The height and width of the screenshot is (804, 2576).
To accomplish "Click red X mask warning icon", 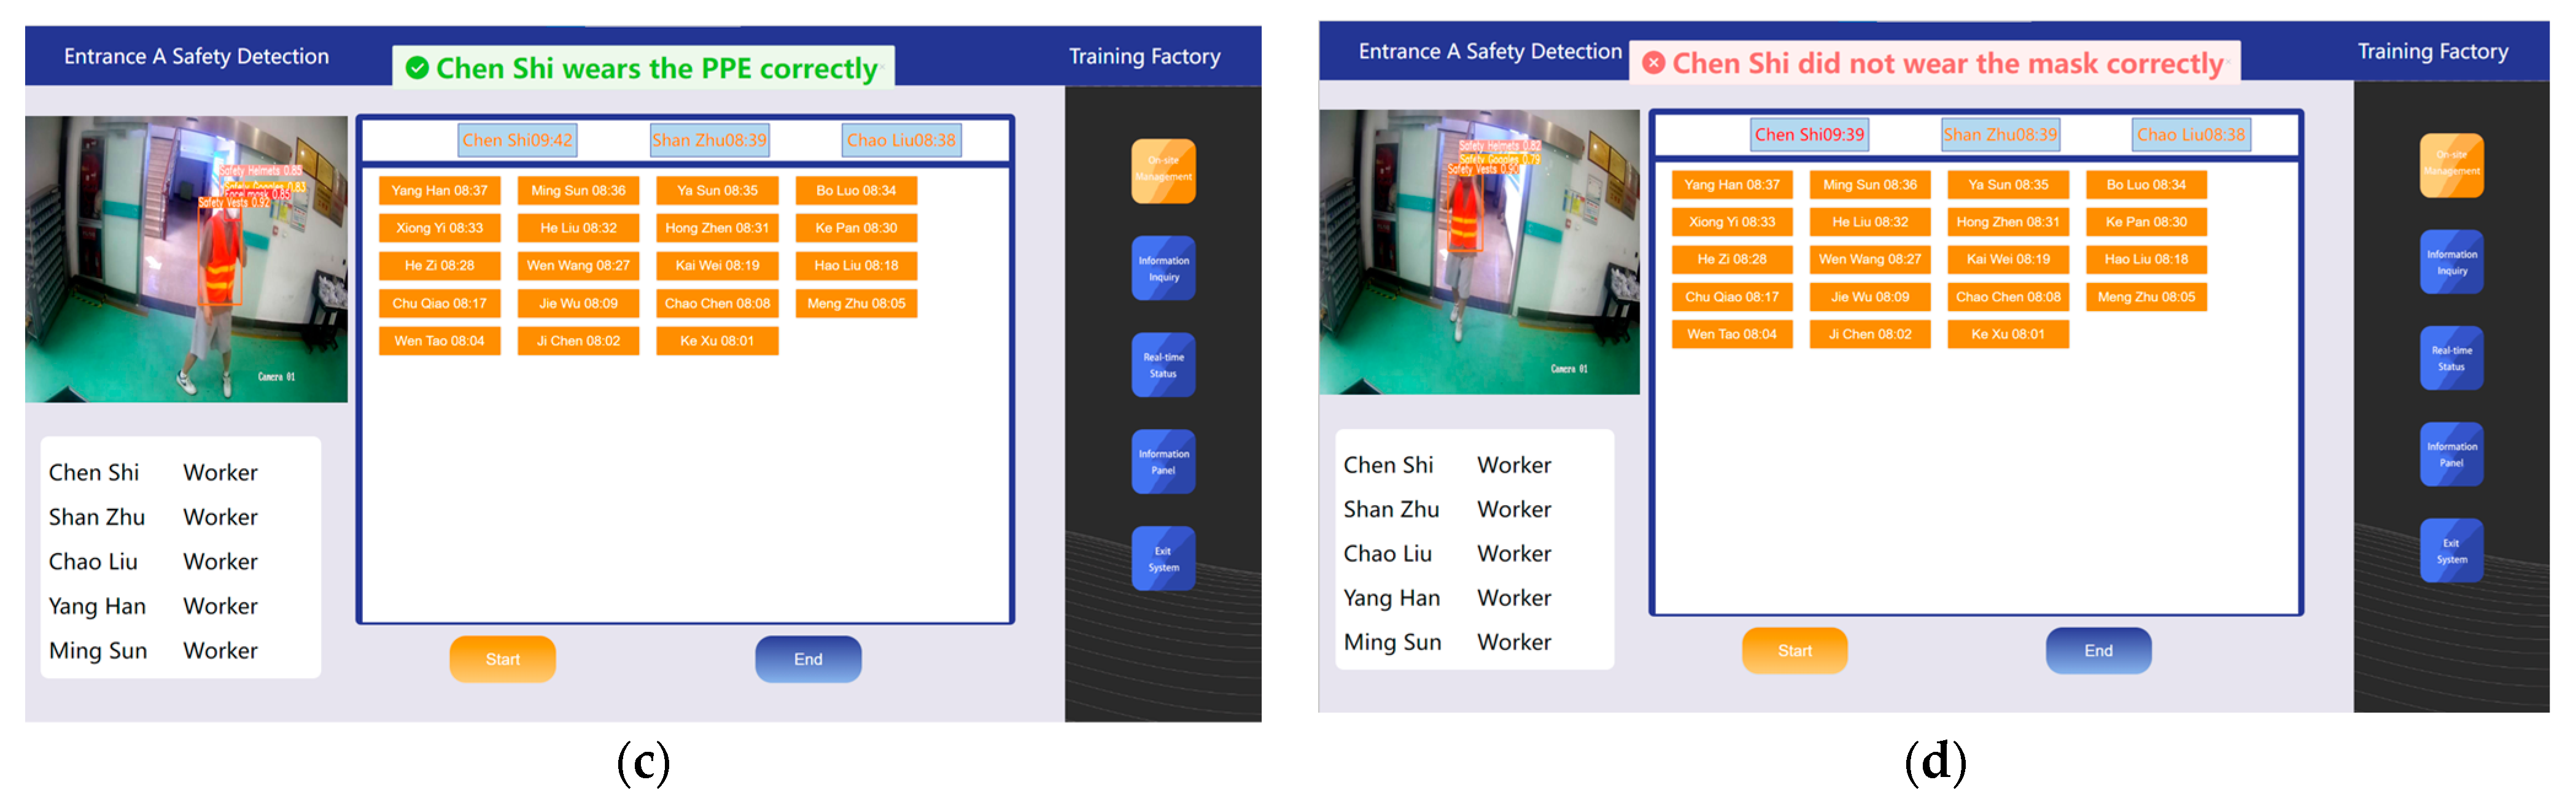I will point(1654,63).
